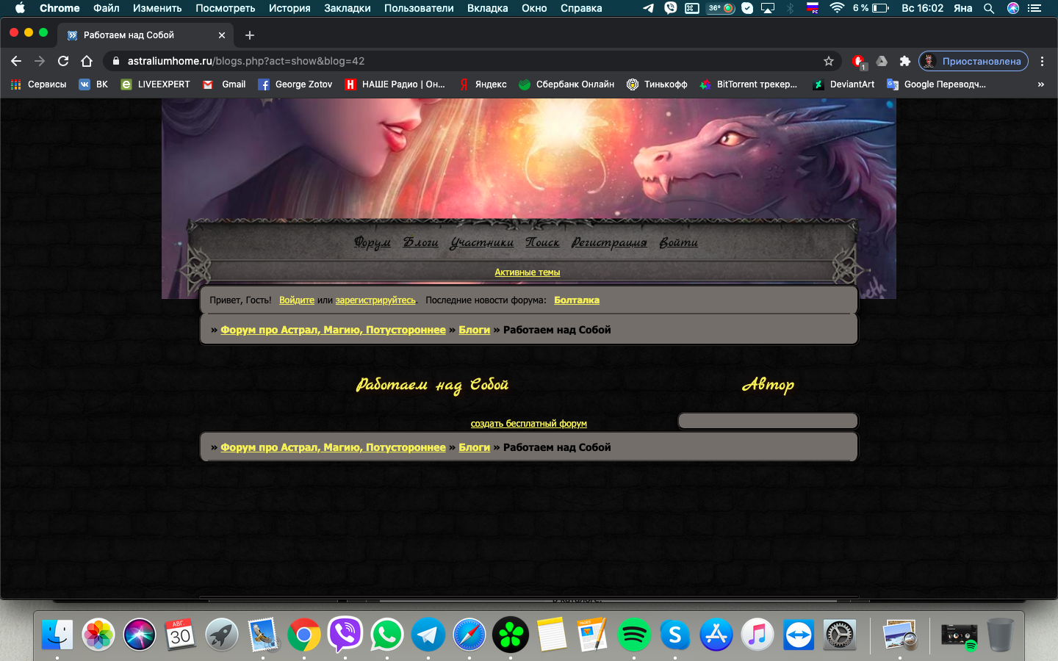The height and width of the screenshot is (661, 1058).
Task: Open the Поиск navigation item
Action: coord(542,242)
